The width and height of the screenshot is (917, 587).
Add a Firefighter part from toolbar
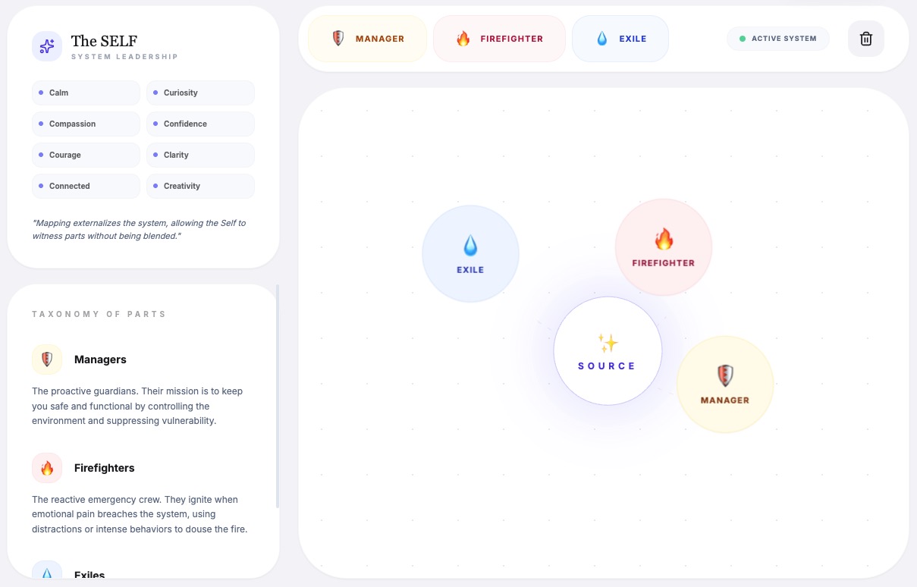499,39
